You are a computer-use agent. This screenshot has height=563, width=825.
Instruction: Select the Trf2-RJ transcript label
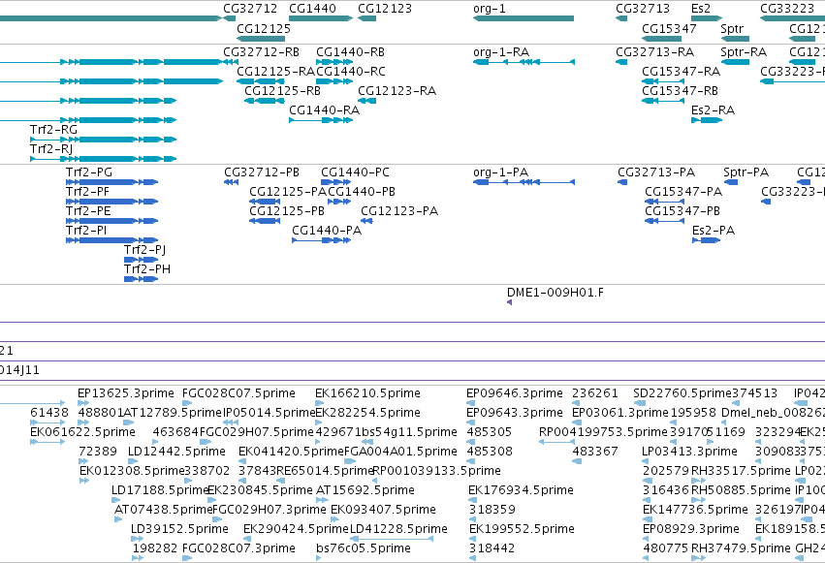(x=51, y=149)
